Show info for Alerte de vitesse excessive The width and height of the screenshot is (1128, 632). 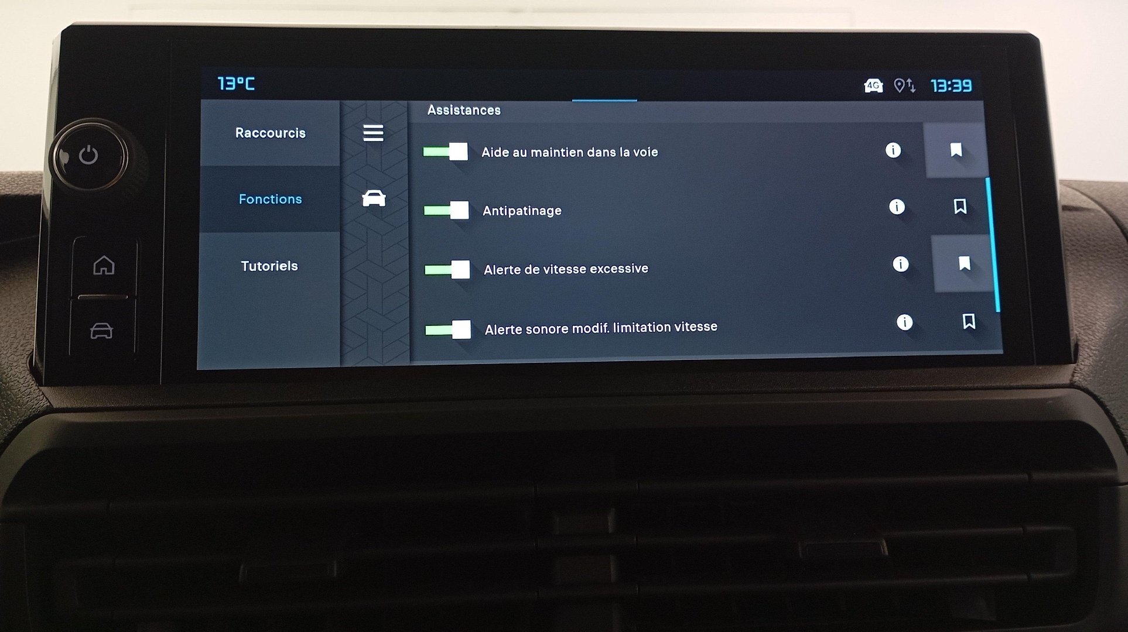(900, 264)
